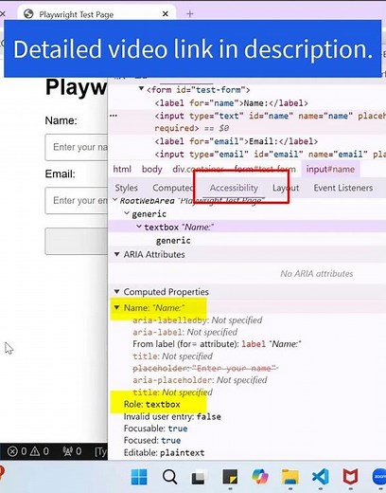386x493 pixels.
Task: Select html in the DOM breadcrumb
Action: 122,169
